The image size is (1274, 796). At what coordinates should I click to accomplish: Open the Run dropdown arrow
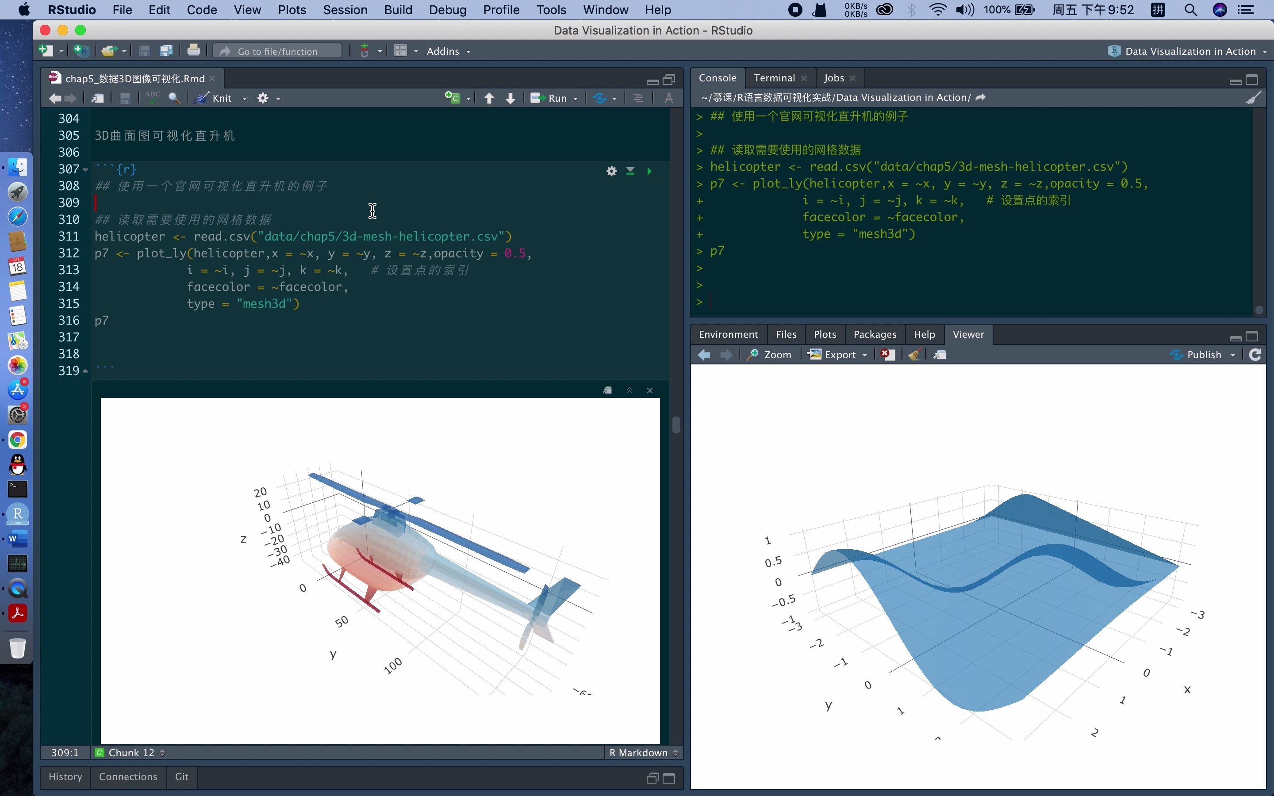click(x=576, y=99)
